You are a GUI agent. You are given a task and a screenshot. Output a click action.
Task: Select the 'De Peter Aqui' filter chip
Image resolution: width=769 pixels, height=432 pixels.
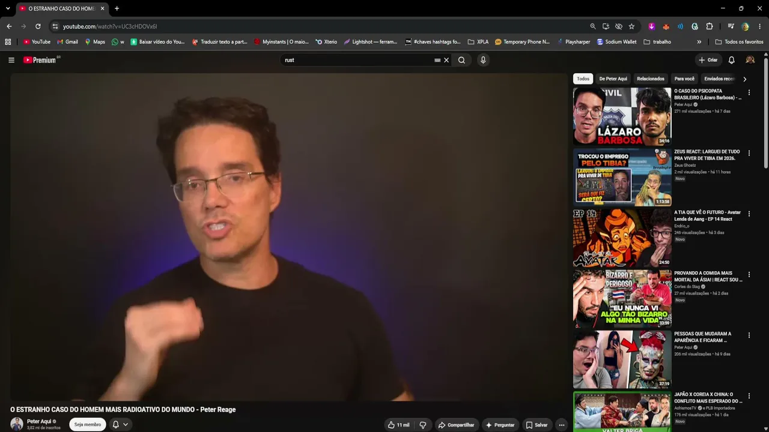pos(613,79)
